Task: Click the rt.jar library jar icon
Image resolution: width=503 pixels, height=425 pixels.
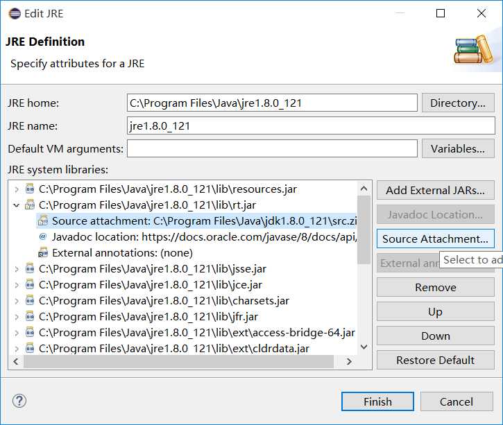Action: pyautogui.click(x=30, y=205)
